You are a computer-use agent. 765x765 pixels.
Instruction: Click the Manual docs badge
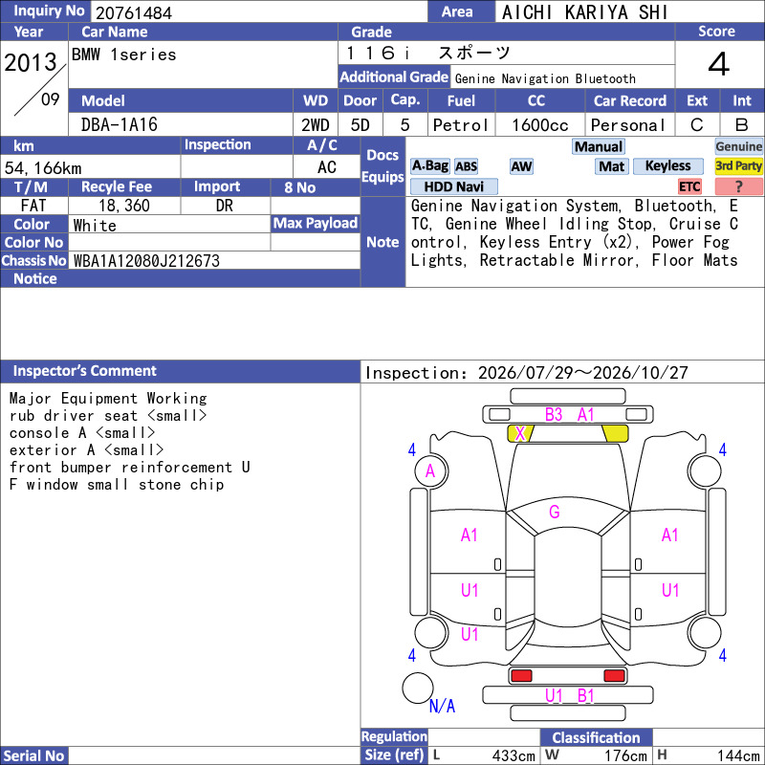tap(599, 146)
